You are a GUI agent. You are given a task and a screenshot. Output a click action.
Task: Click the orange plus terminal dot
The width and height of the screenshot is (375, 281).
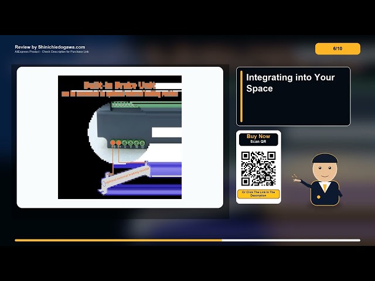click(118, 143)
